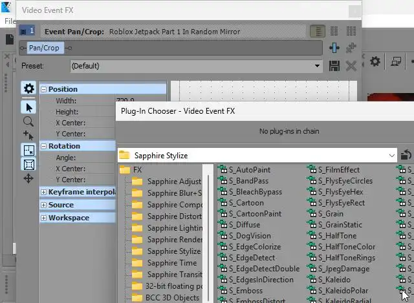Image resolution: width=414 pixels, height=303 pixels.
Task: Select the S_GrainStatic plug-in
Action: point(335,225)
